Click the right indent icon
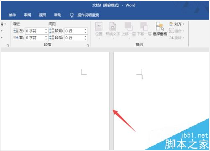The image size is (210, 151). (x=16, y=38)
